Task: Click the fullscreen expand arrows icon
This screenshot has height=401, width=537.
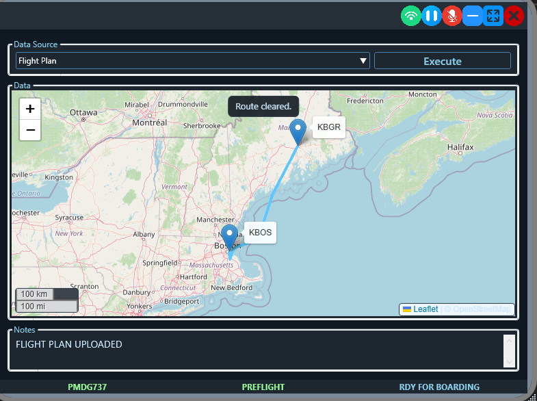Action: (493, 16)
